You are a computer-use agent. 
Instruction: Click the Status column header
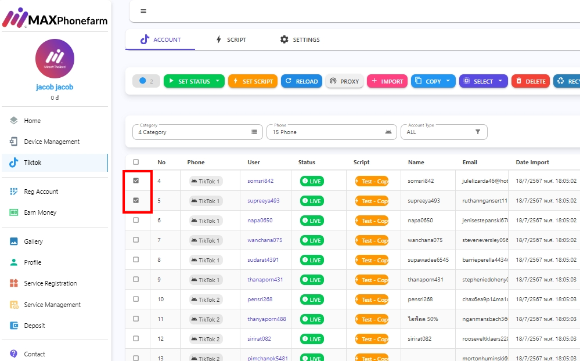point(307,163)
